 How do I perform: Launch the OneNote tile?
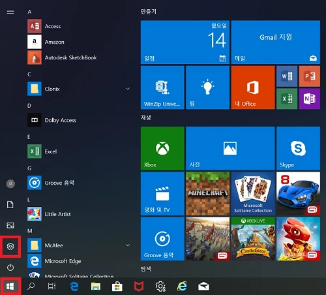[x=310, y=99]
